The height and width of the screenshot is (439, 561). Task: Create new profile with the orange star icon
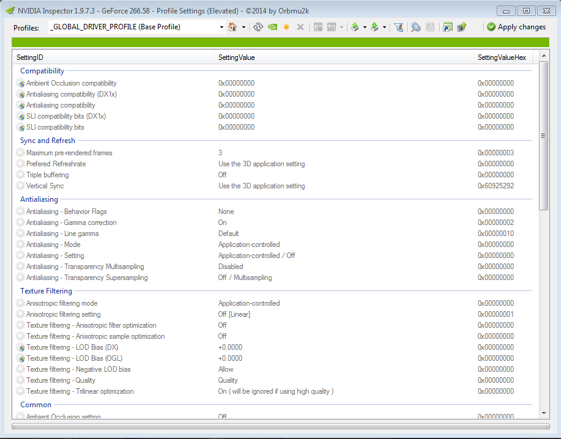pyautogui.click(x=286, y=27)
